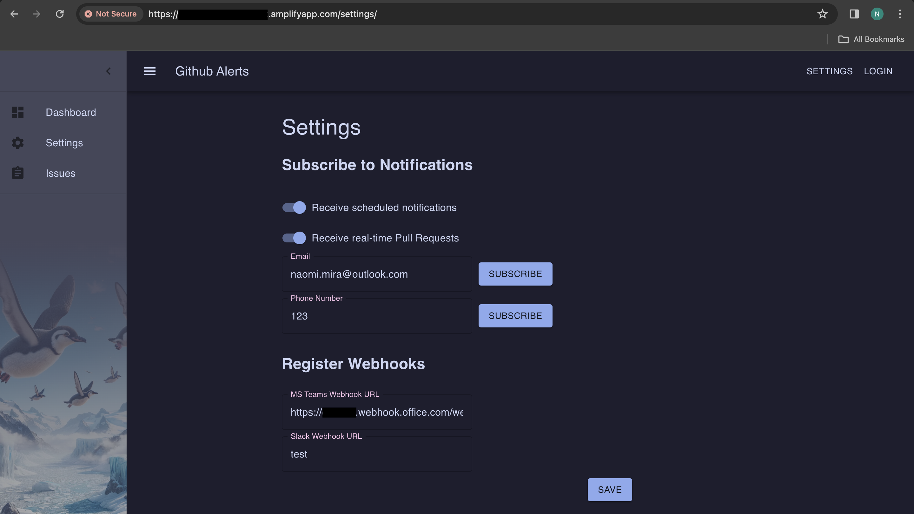Select the Settings gear in the sidebar

(17, 142)
